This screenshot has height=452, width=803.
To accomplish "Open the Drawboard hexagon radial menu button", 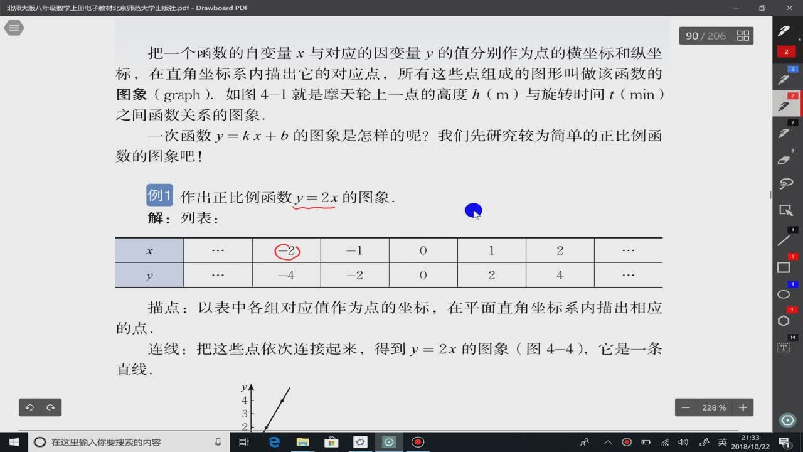I will coord(787,420).
